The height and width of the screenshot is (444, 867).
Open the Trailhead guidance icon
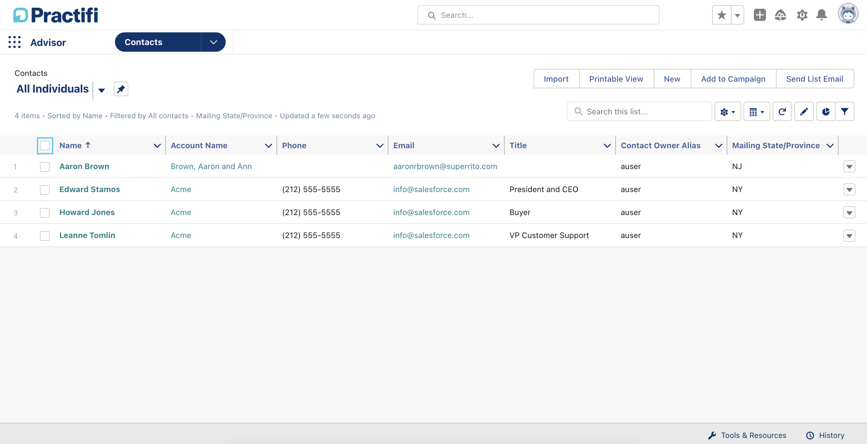[x=780, y=15]
